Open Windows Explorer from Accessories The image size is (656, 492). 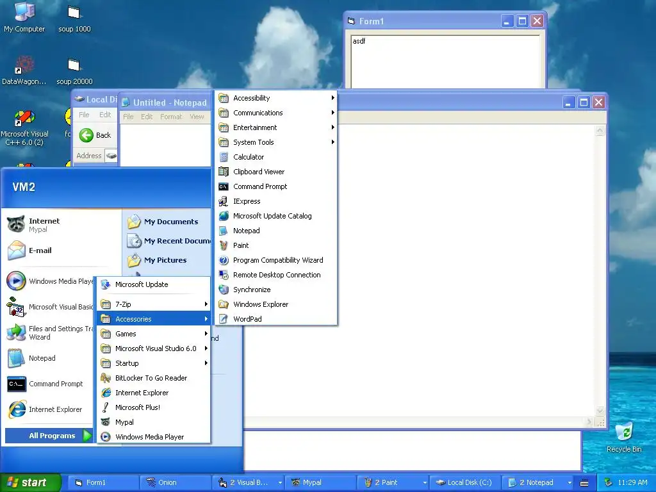click(276, 304)
